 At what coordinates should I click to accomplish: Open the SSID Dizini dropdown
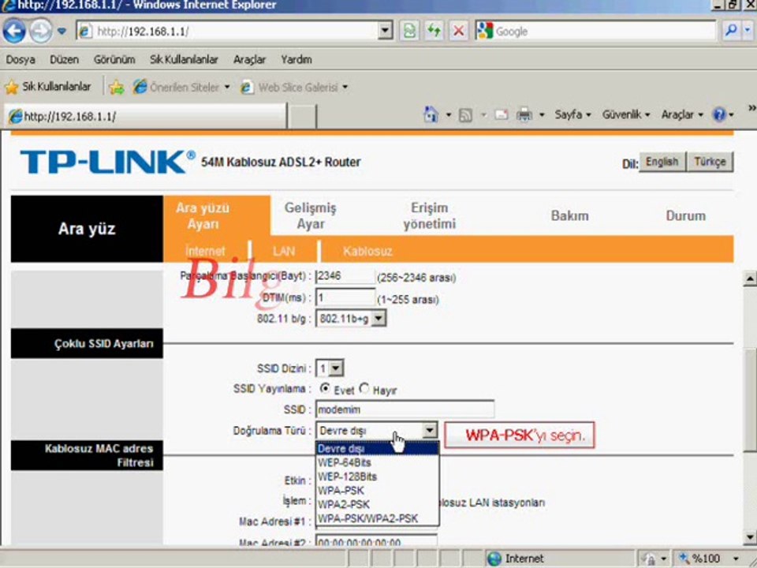click(330, 368)
